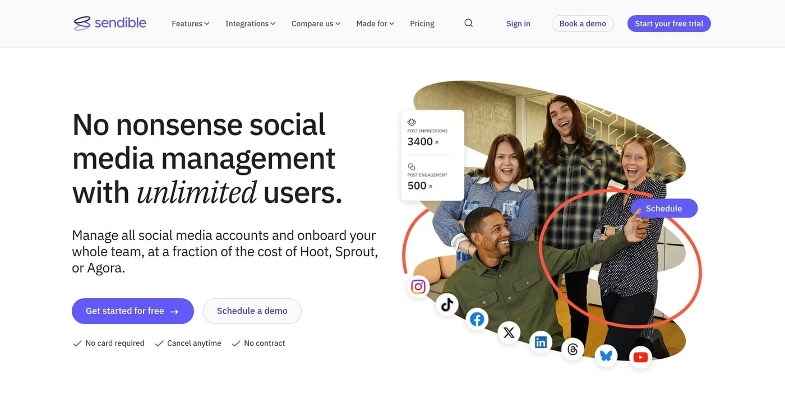Open the search icon in navigation
785x412 pixels.
click(x=469, y=23)
